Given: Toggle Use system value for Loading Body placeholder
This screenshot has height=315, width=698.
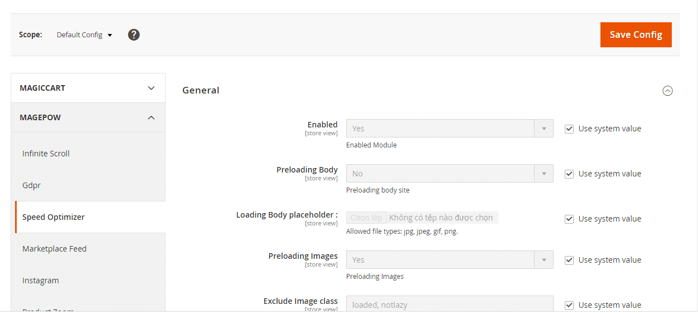Looking at the screenshot, I should coord(569,219).
